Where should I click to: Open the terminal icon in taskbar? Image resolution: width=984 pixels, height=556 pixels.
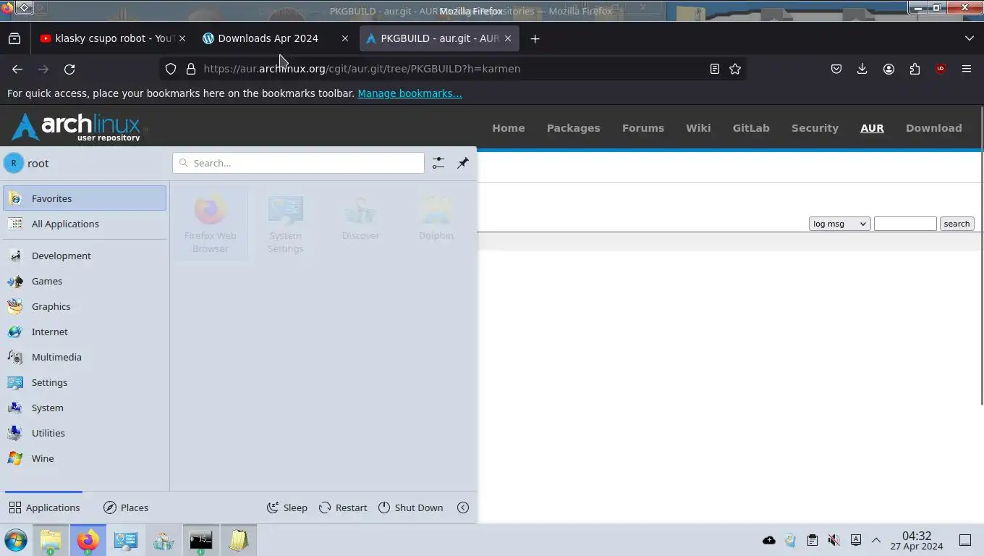coord(200,540)
